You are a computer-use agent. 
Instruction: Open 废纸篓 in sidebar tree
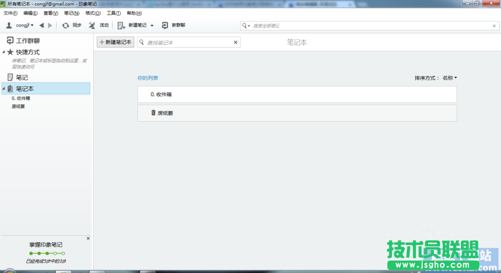[x=18, y=106]
